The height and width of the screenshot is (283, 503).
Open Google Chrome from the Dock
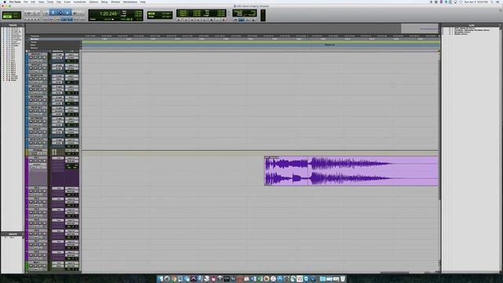pos(174,279)
